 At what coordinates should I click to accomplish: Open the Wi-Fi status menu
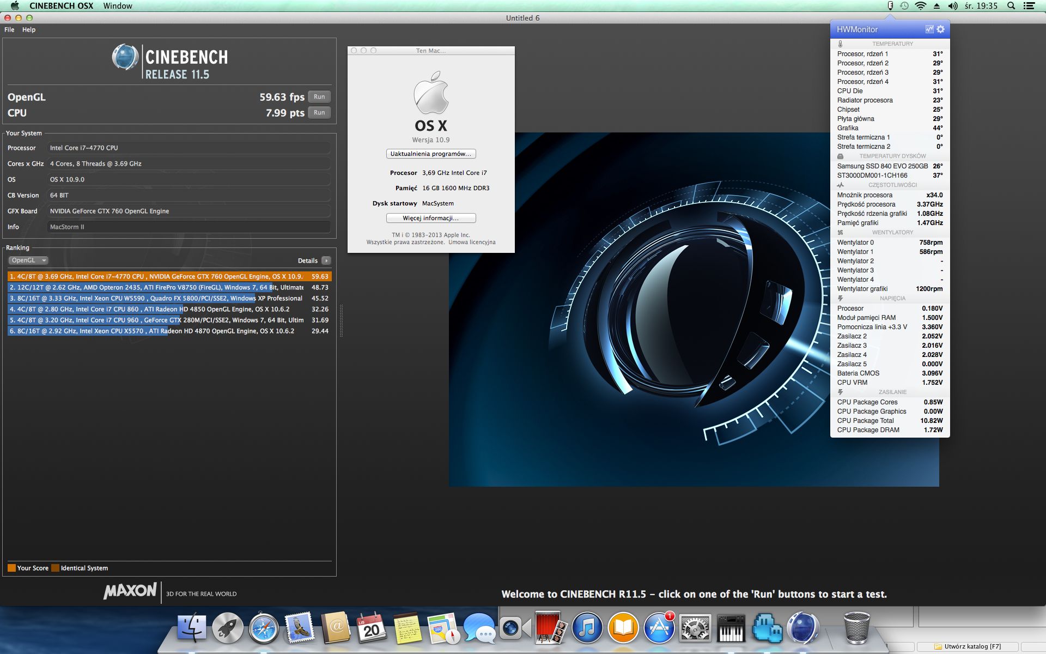point(921,6)
